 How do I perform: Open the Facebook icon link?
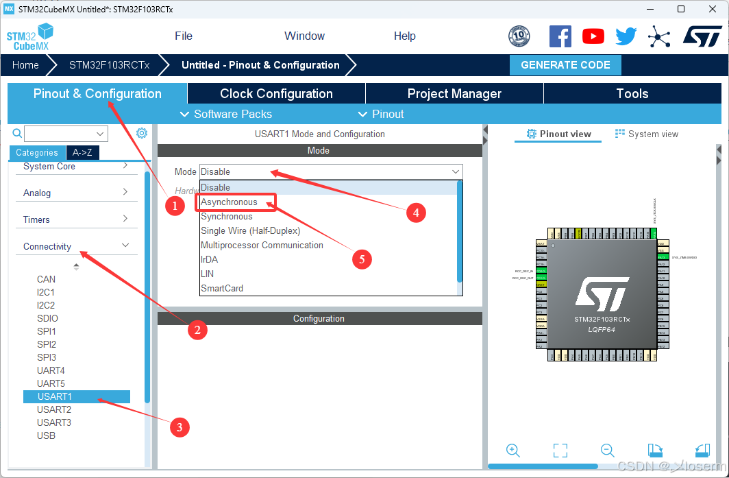pos(560,36)
